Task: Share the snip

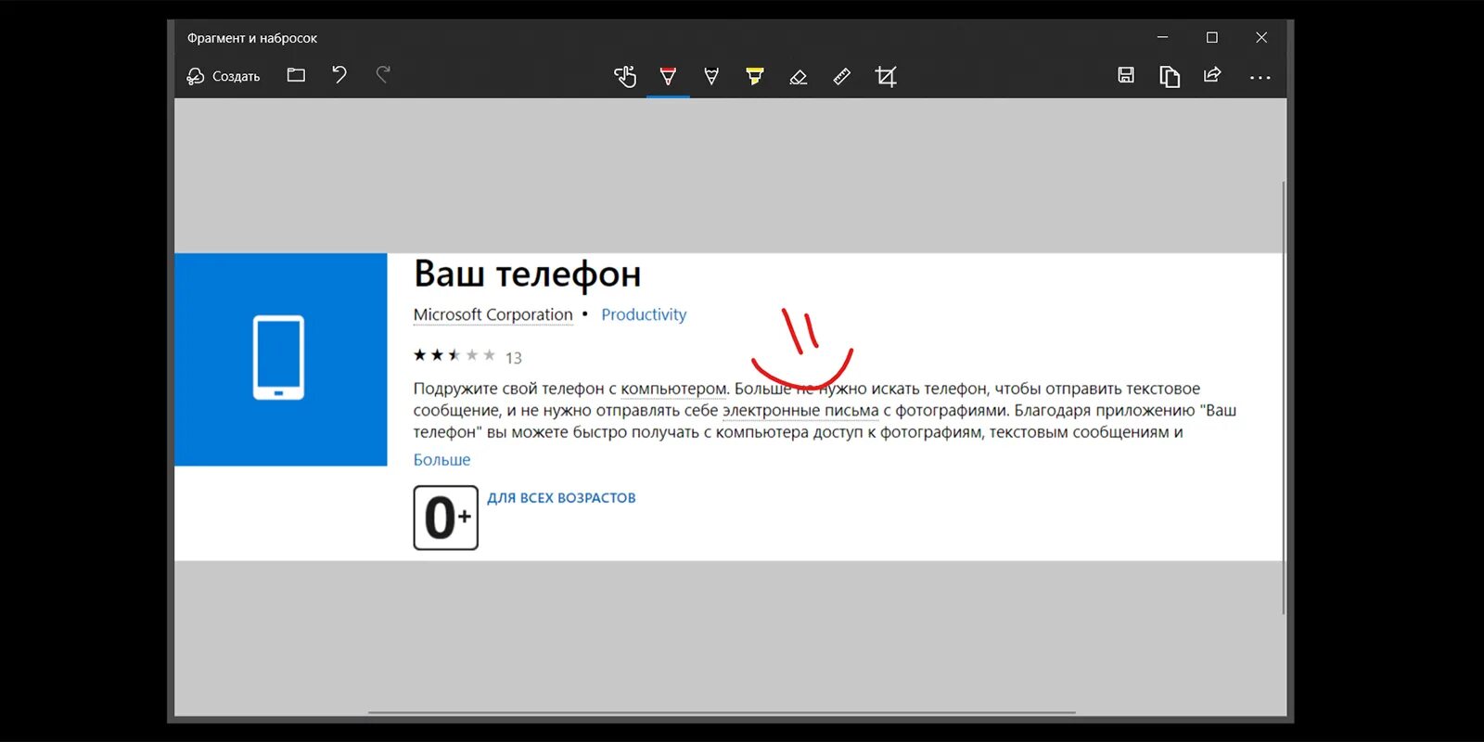Action: pos(1212,75)
